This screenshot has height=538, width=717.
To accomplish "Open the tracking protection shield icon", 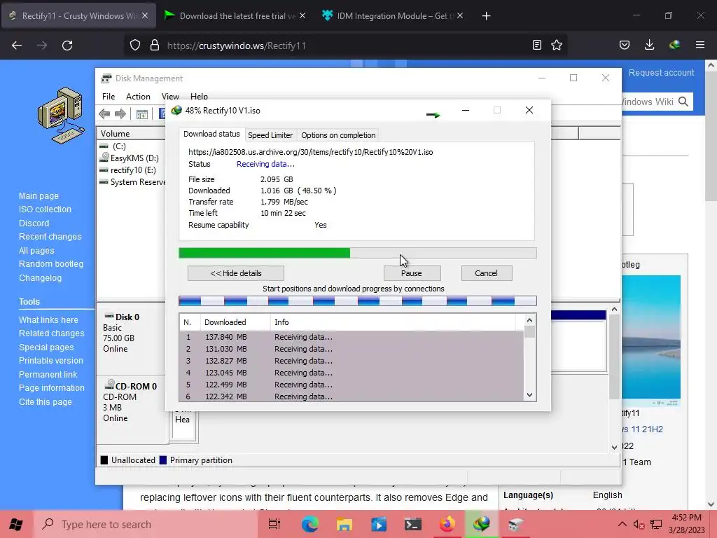I will pos(135,46).
